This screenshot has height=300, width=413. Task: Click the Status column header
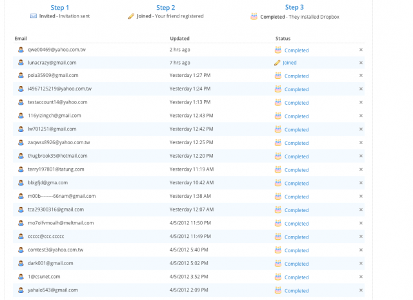pos(283,39)
